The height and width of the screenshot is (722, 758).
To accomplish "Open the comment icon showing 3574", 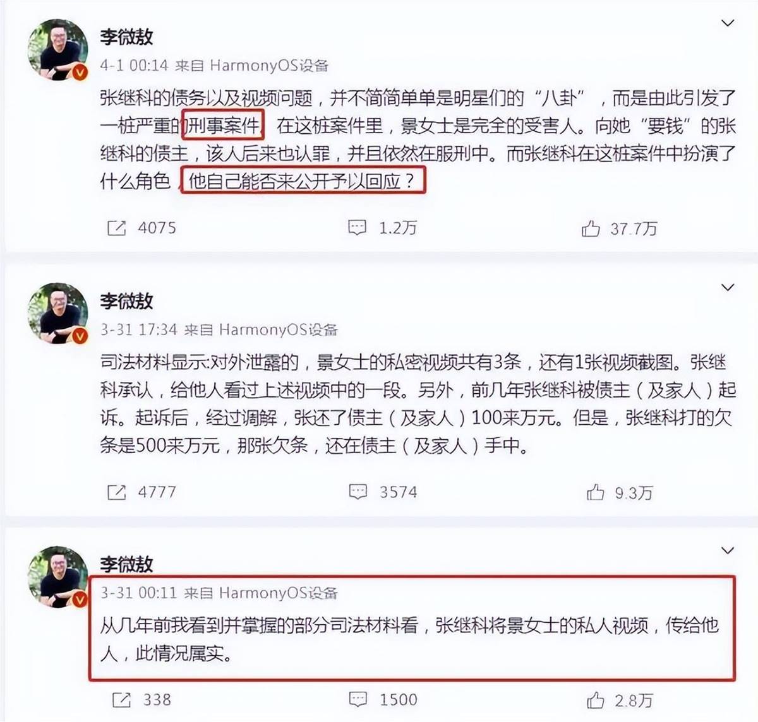I will (358, 492).
